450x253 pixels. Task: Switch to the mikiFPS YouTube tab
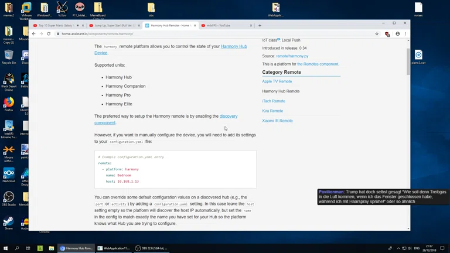point(226,26)
